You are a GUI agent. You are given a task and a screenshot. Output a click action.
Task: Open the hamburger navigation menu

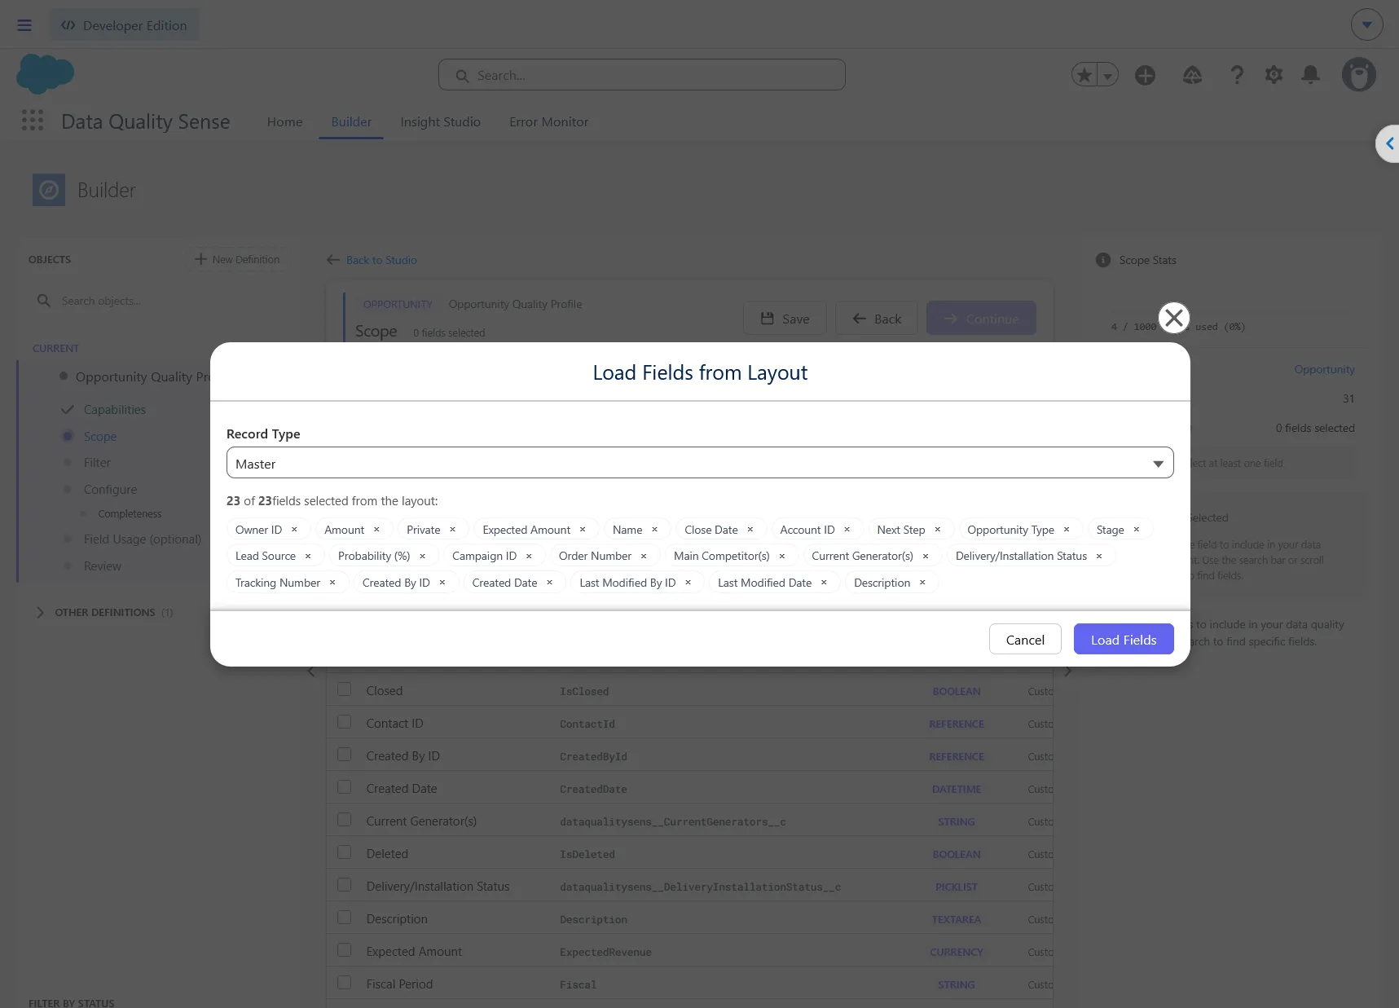coord(24,25)
